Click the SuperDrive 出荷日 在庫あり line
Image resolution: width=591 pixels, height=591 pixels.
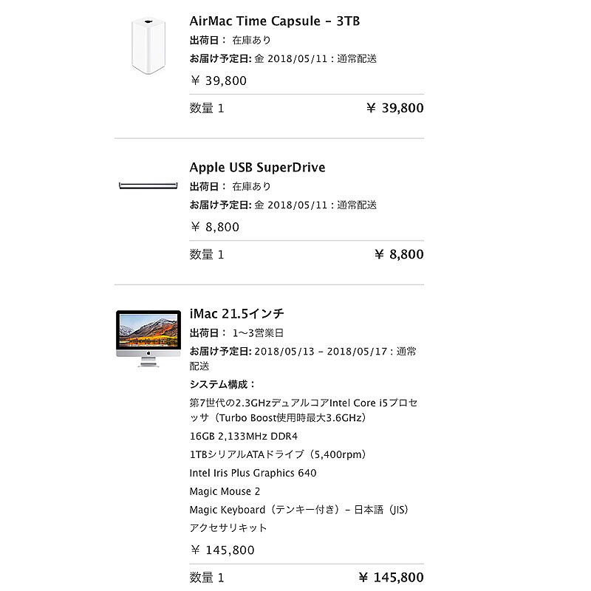tap(230, 187)
